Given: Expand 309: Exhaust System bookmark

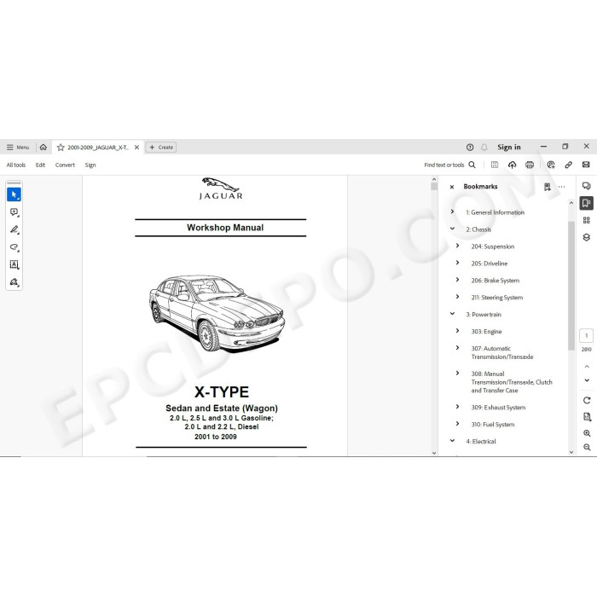Looking at the screenshot, I should tap(458, 407).
